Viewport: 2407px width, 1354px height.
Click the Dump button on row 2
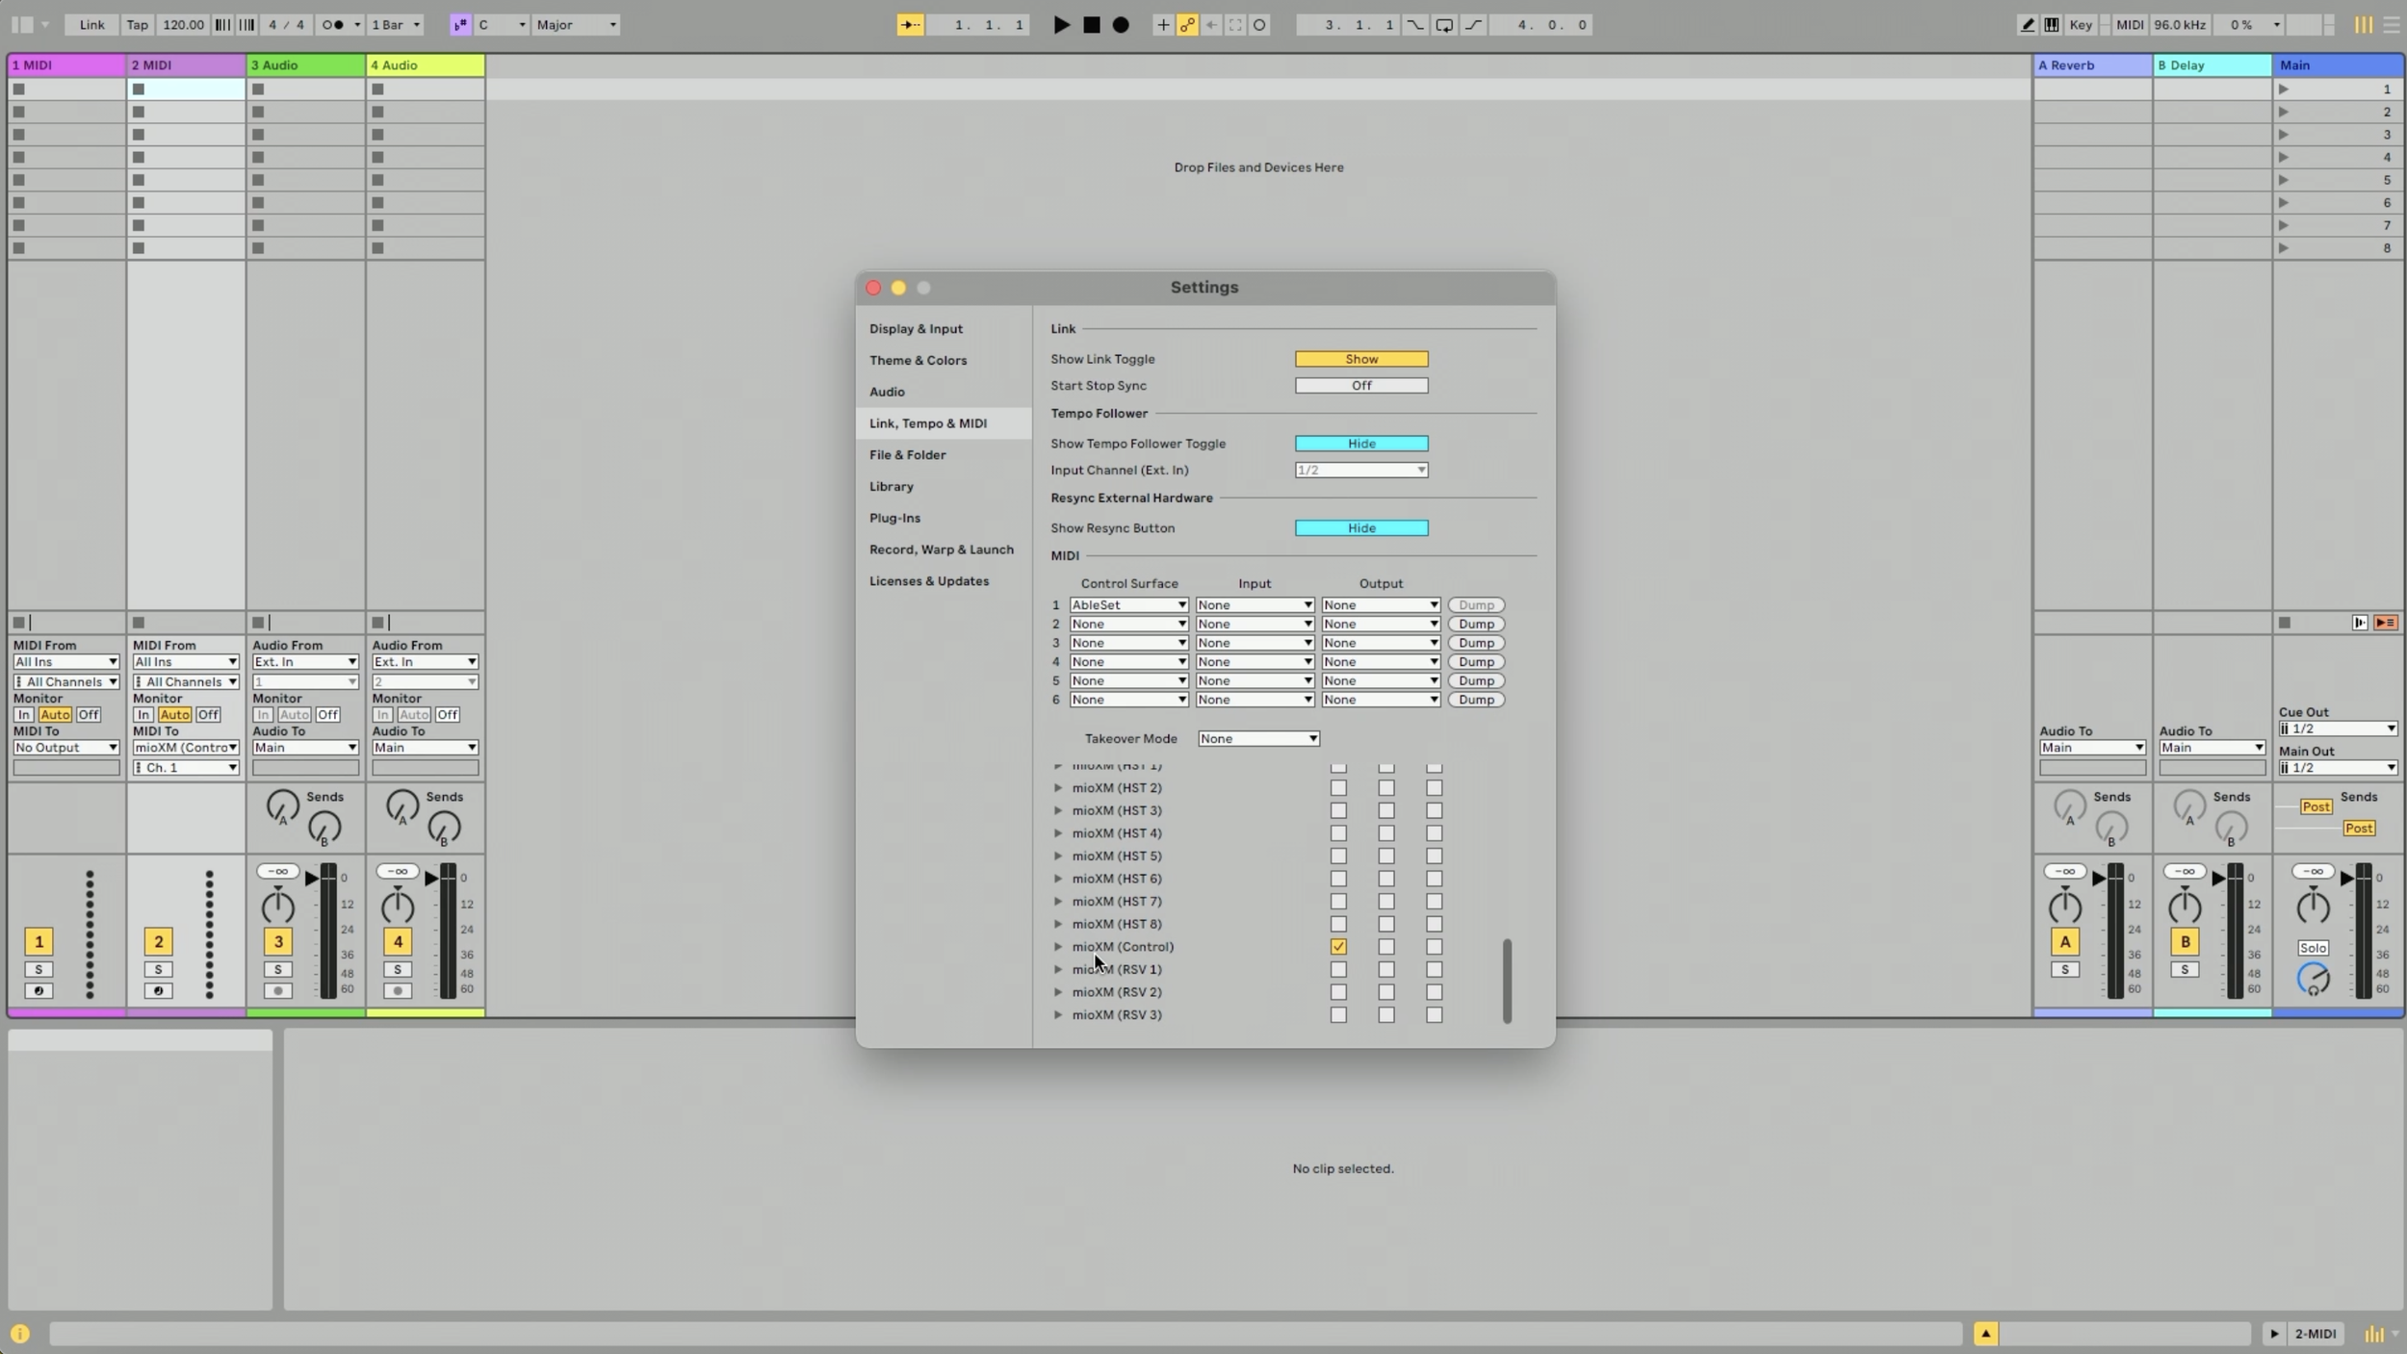(1475, 625)
